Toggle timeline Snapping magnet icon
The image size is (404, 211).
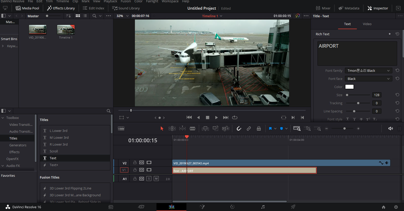pos(239,129)
